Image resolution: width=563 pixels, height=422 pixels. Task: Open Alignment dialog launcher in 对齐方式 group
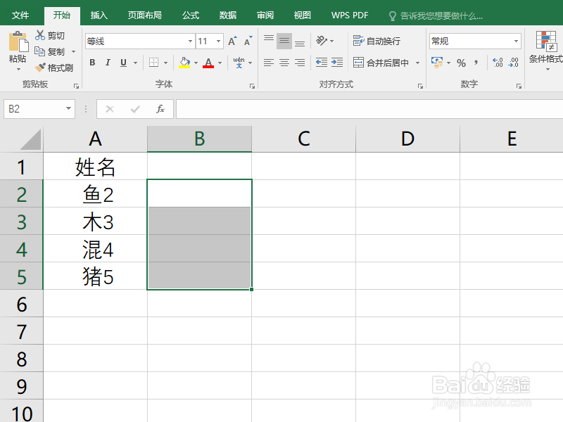420,86
